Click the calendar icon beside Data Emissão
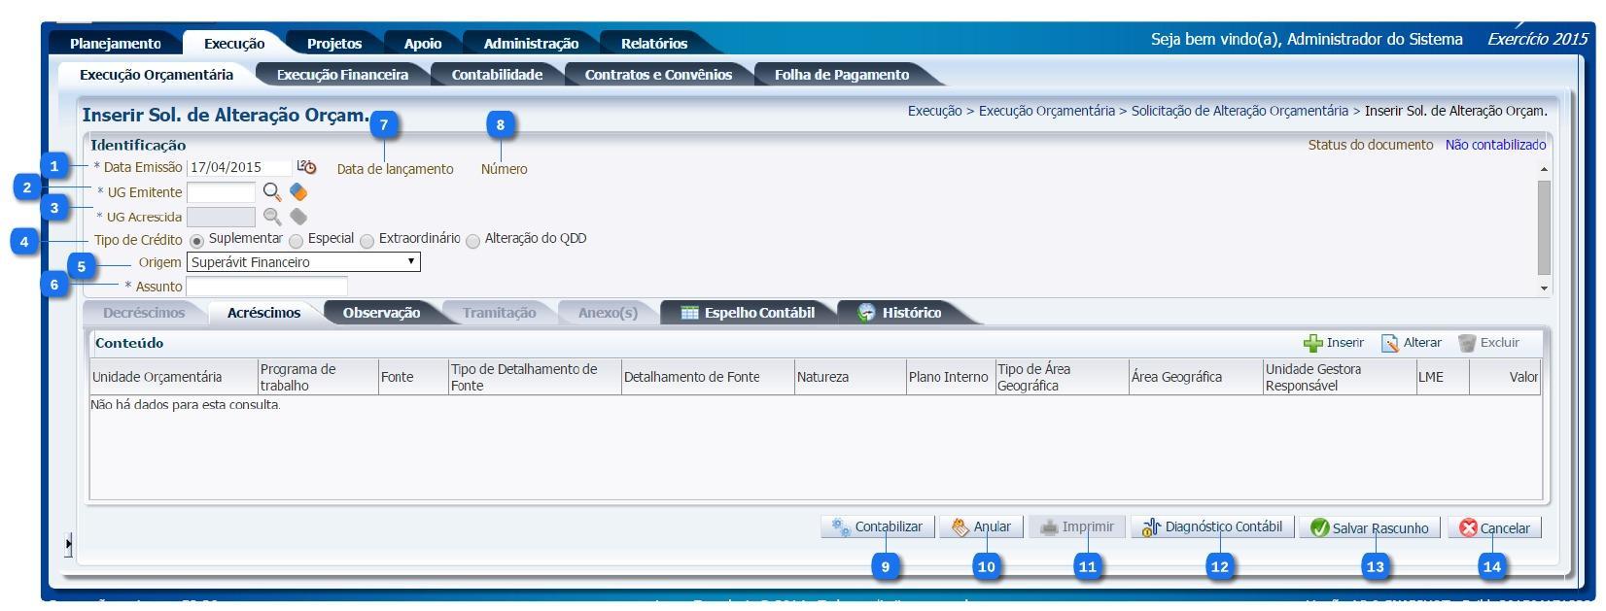The image size is (1606, 611). pyautogui.click(x=306, y=167)
